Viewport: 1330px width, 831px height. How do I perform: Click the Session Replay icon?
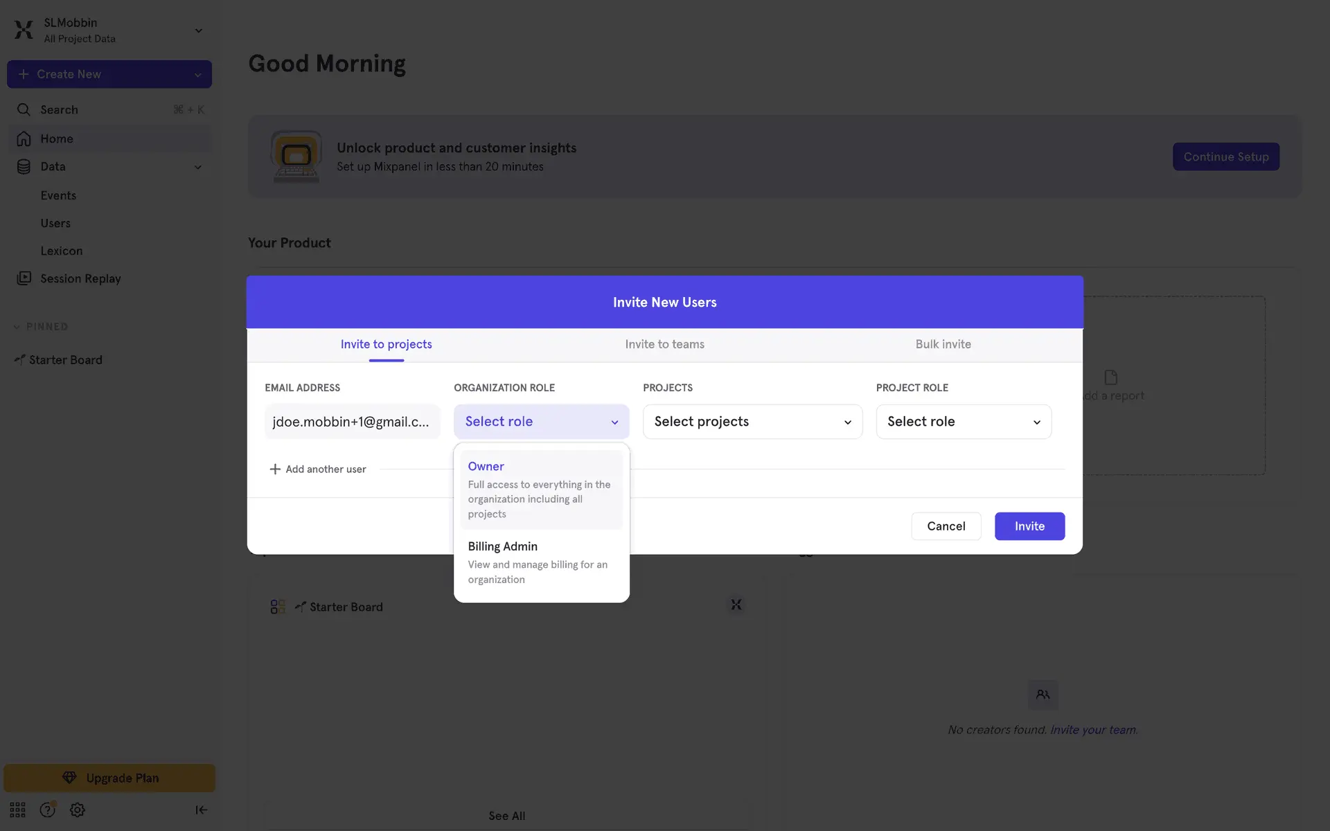coord(24,278)
